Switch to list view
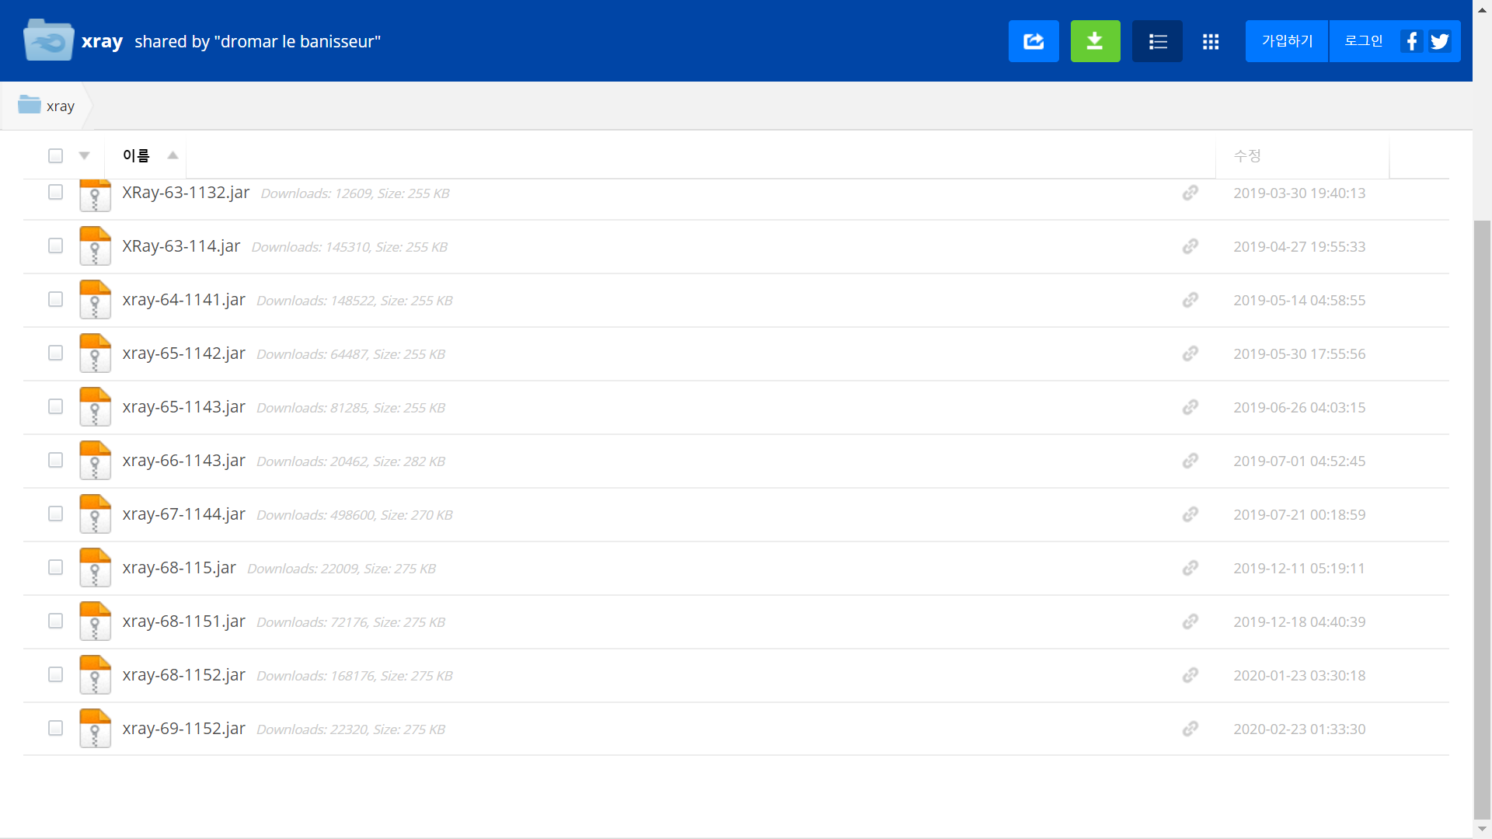 [1157, 41]
